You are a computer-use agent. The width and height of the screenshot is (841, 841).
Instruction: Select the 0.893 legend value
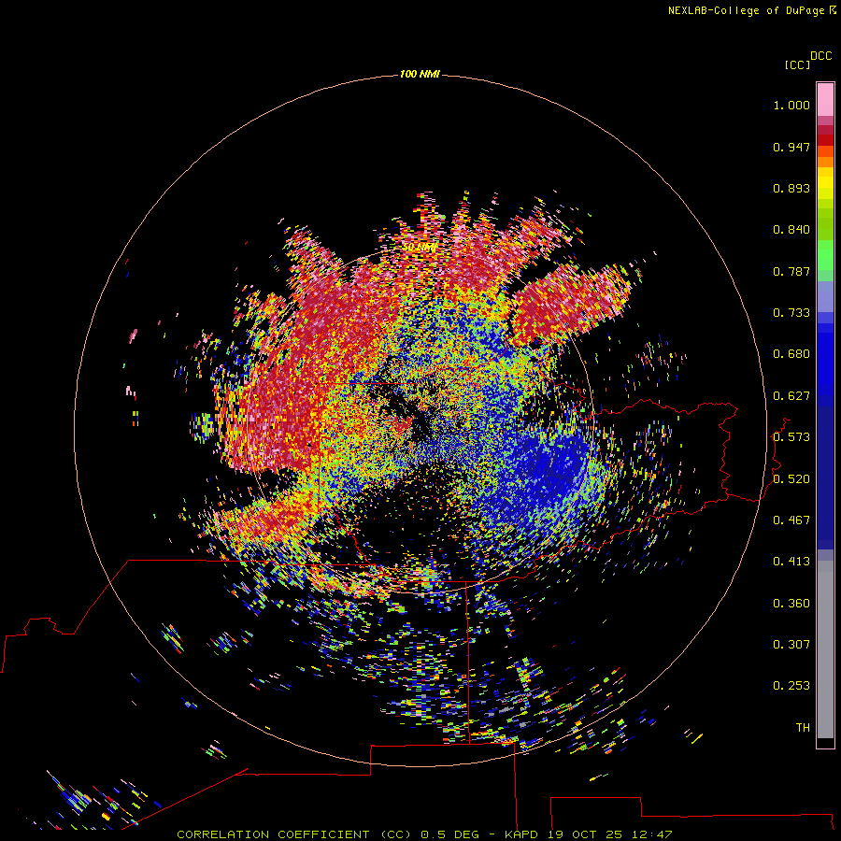point(791,188)
